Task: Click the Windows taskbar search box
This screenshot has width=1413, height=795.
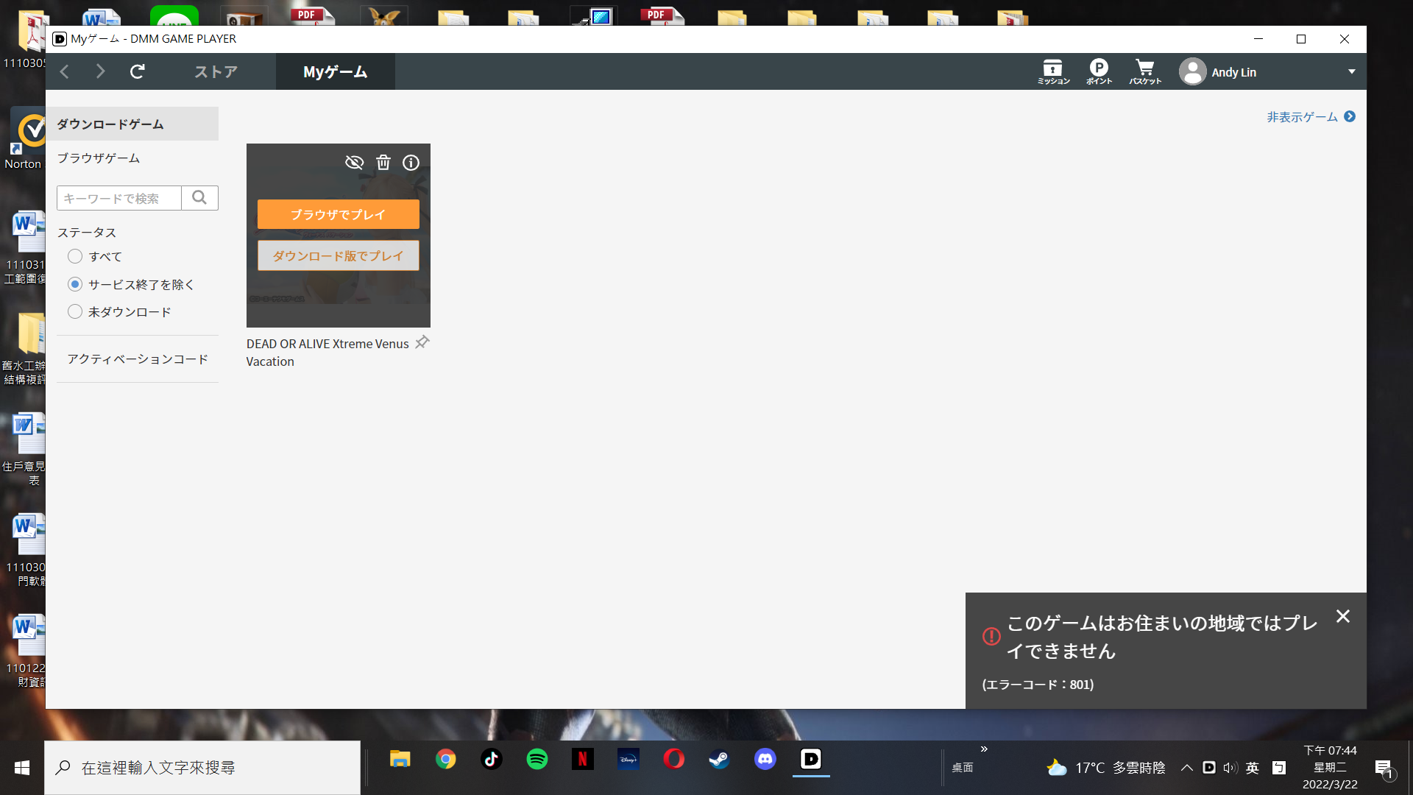Action: pos(202,768)
